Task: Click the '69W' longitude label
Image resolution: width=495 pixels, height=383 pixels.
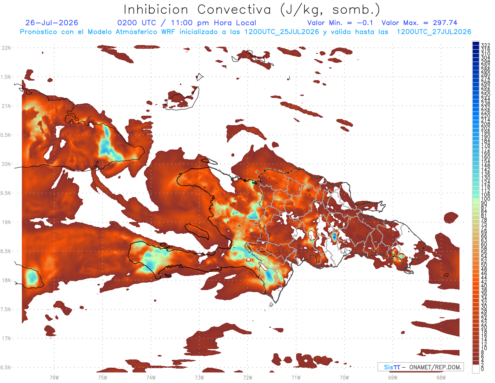Action: point(393,377)
